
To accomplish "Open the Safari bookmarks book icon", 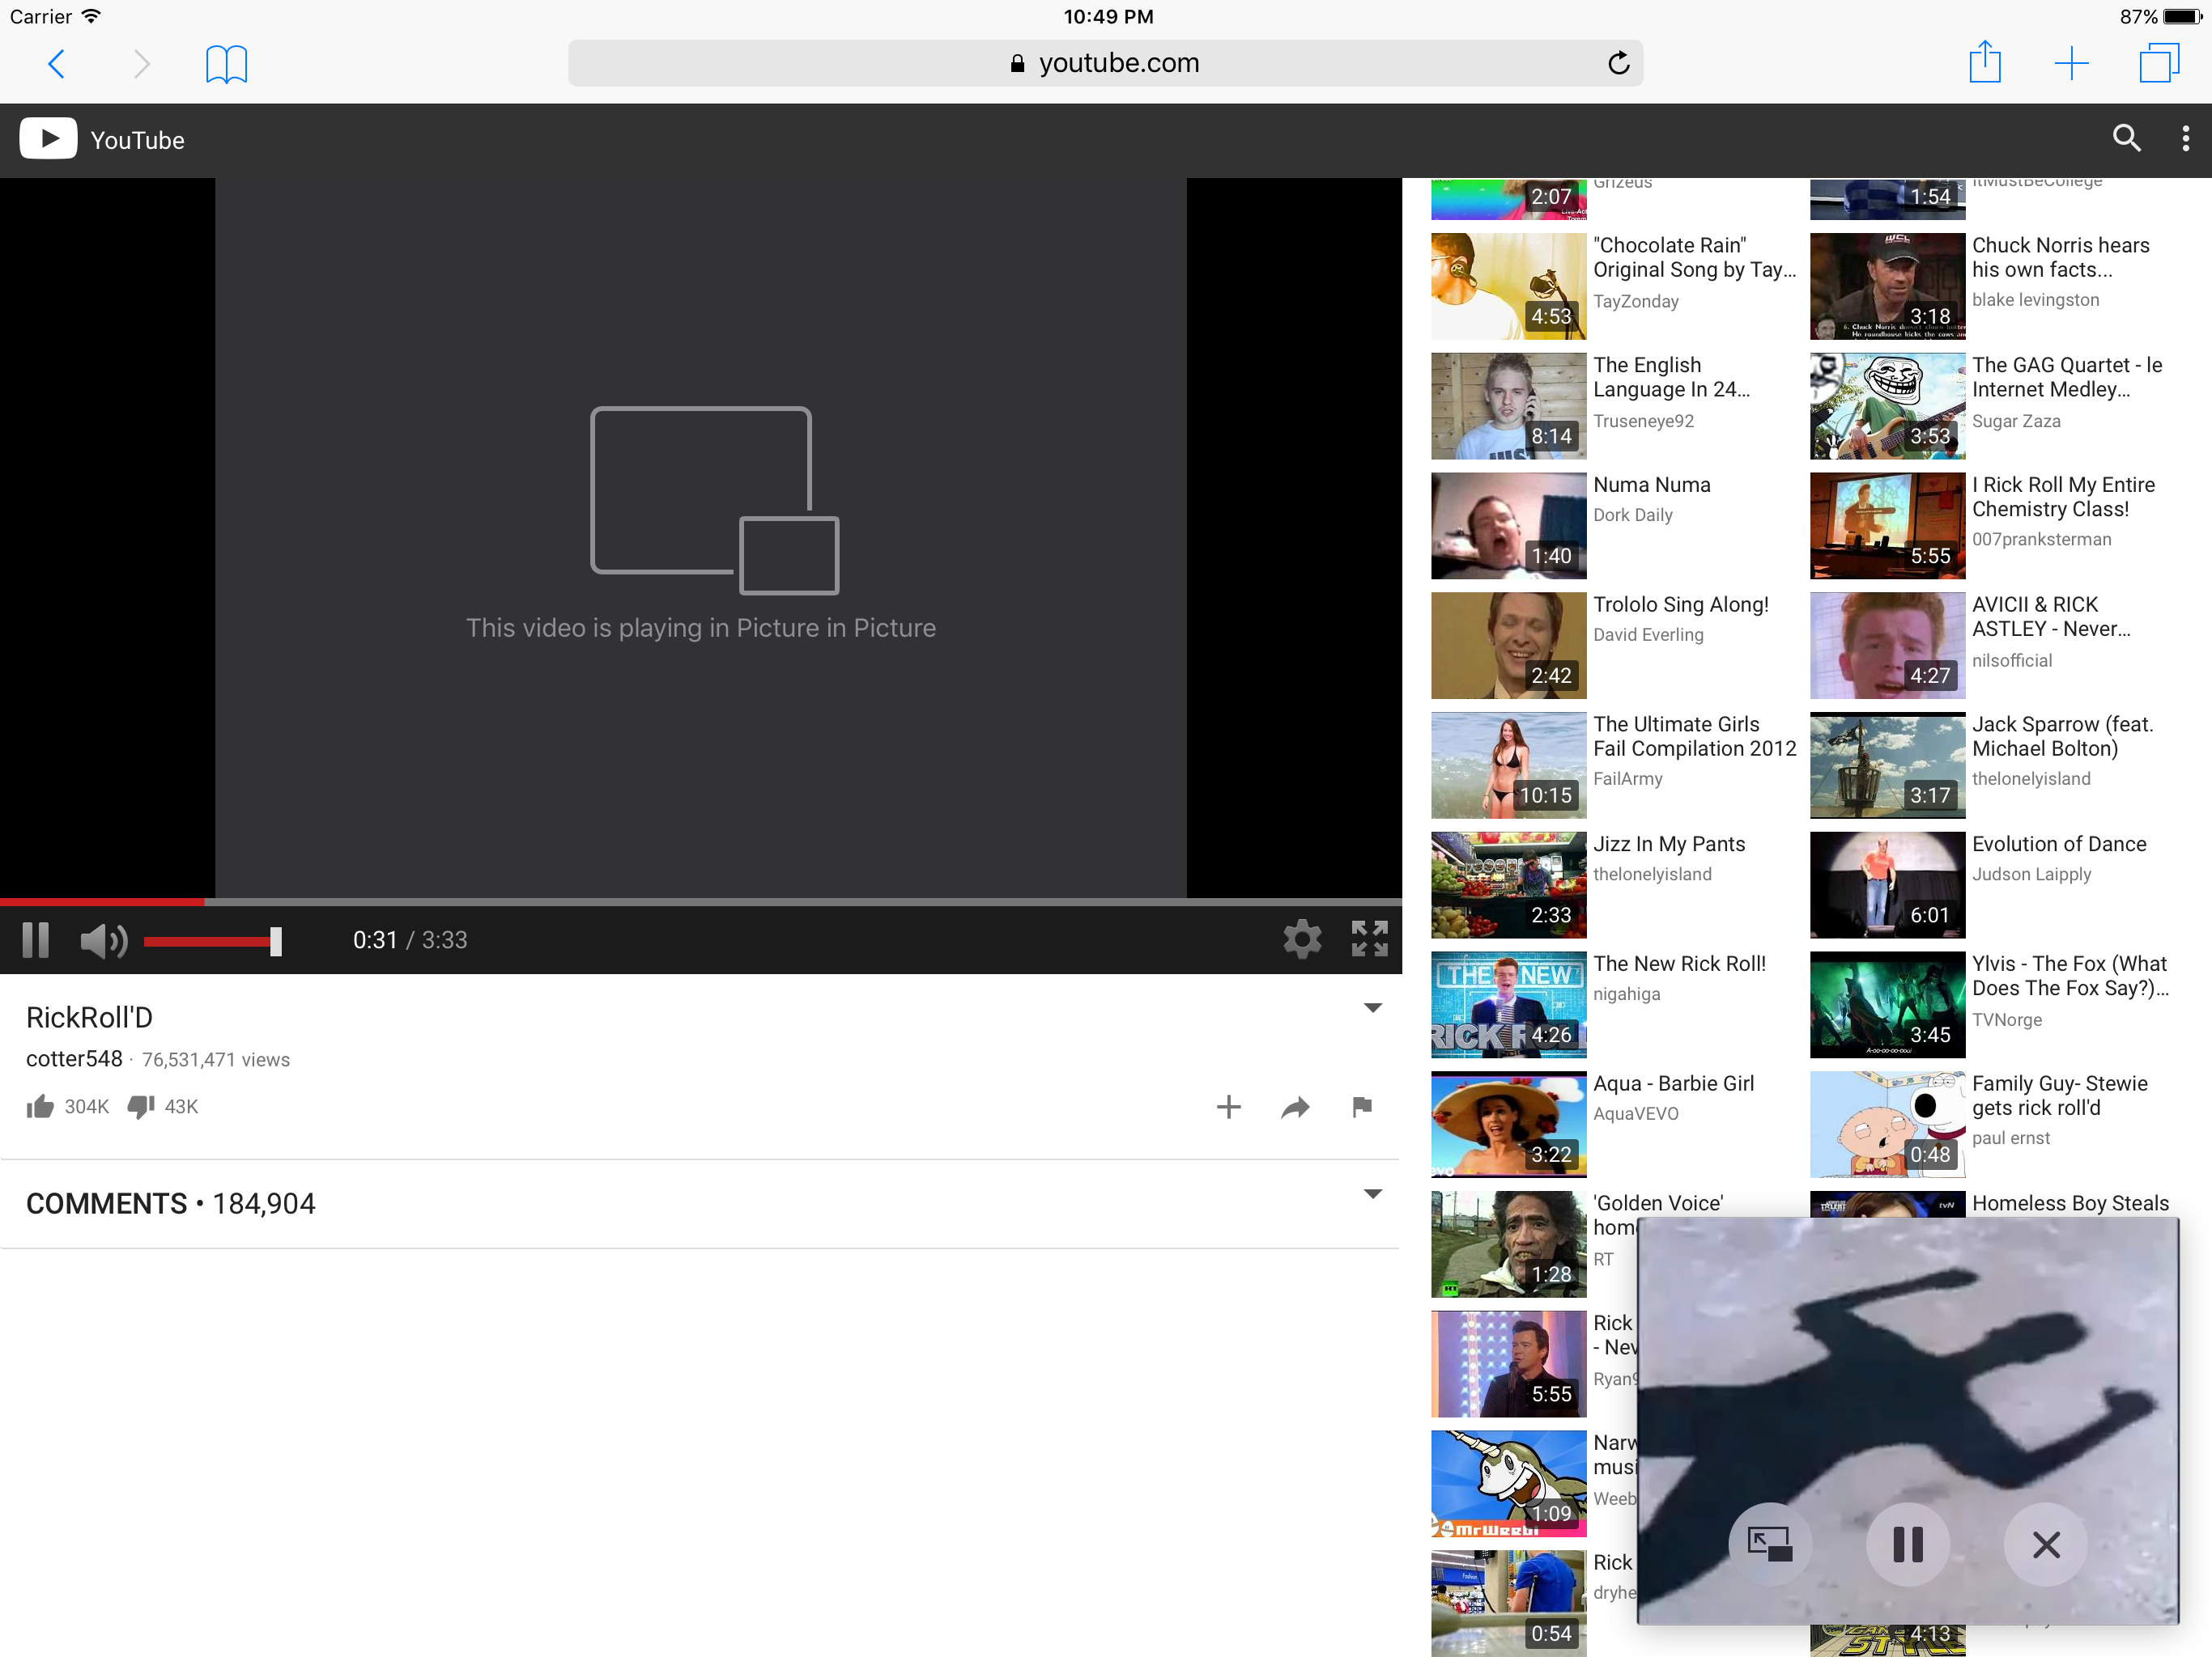I will [226, 64].
